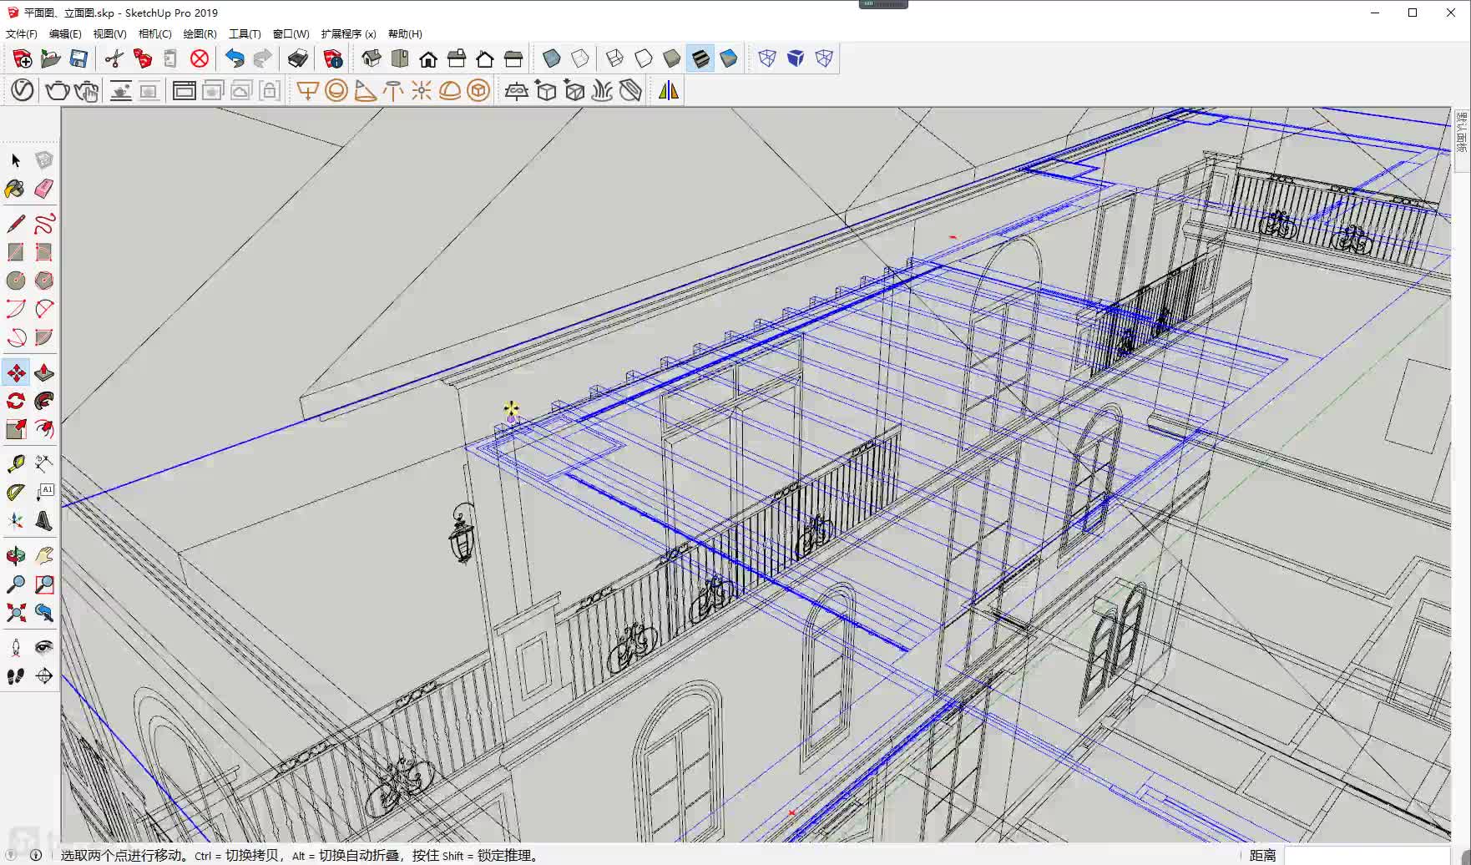Choose the Rotated Rectangle tool
The height and width of the screenshot is (865, 1471).
pos(44,252)
